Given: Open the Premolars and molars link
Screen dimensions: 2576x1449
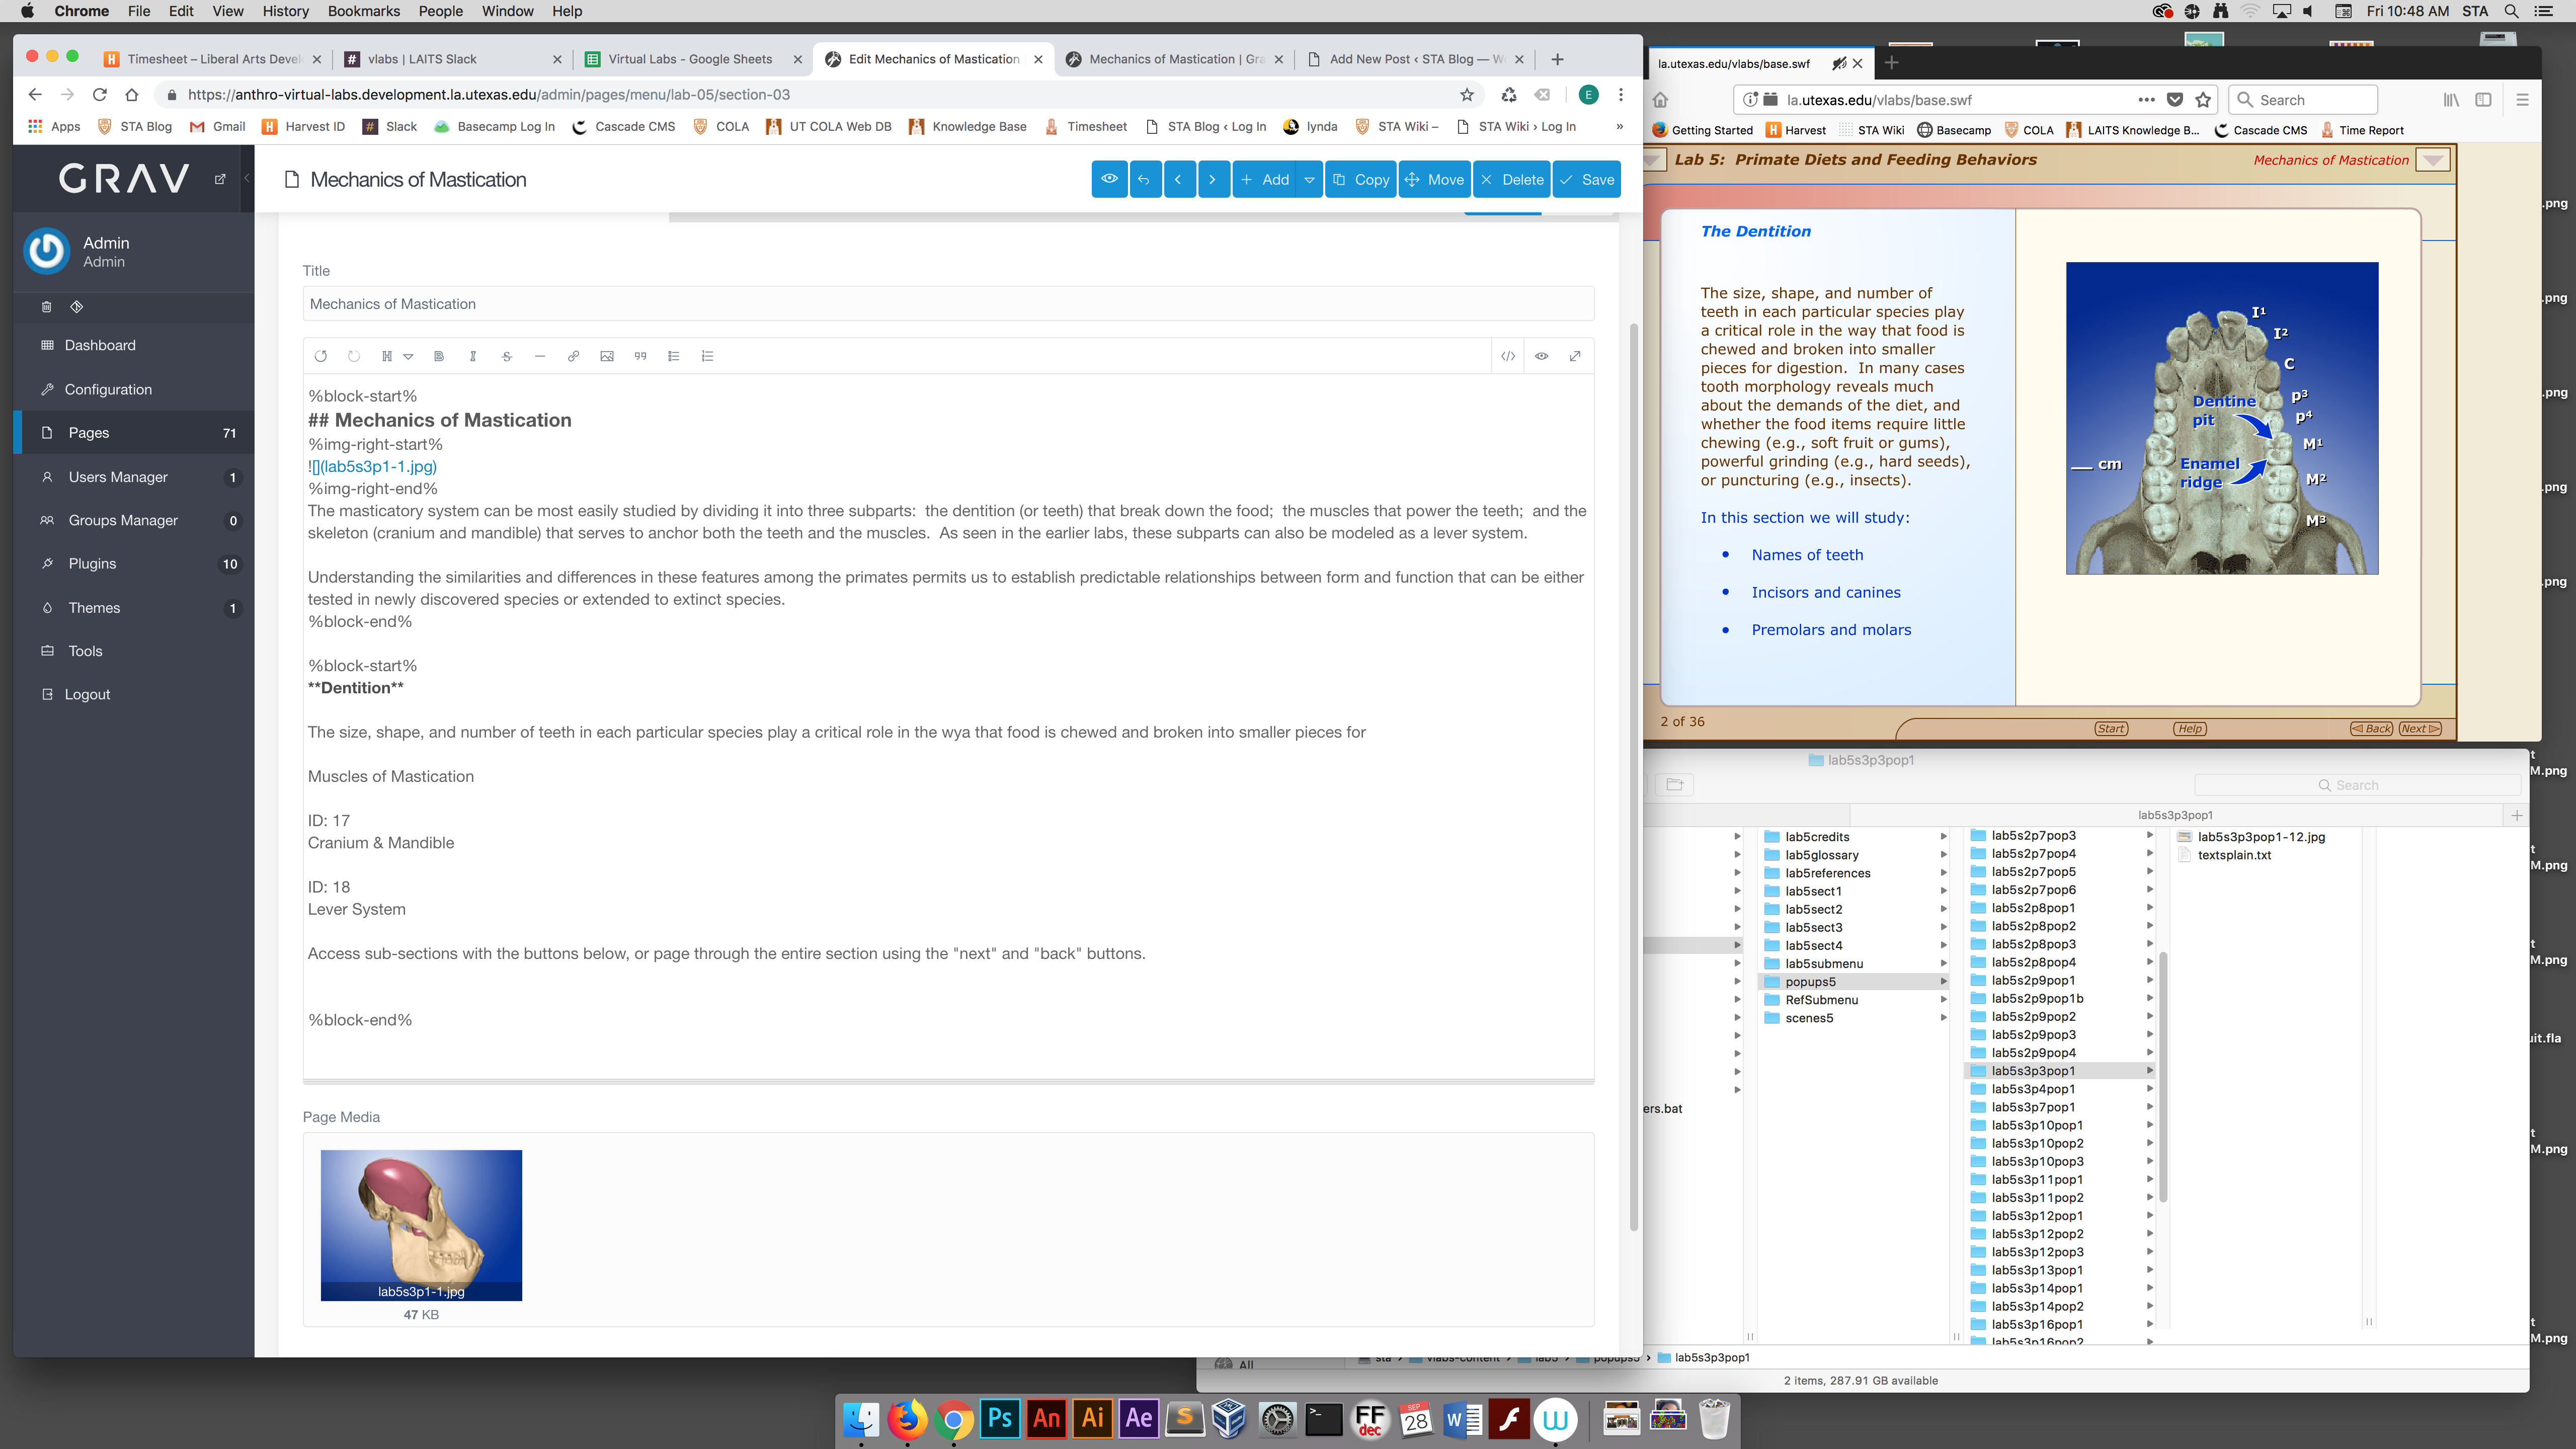Looking at the screenshot, I should point(1830,630).
